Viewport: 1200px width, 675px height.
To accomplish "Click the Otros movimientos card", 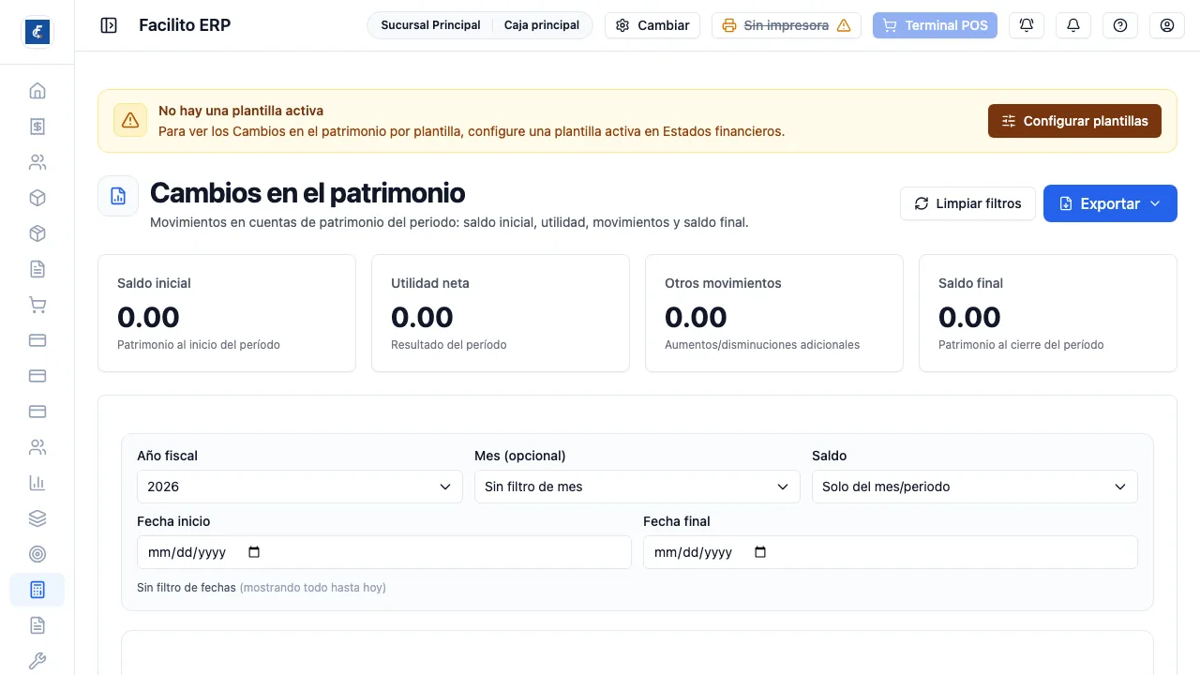I will 774,313.
